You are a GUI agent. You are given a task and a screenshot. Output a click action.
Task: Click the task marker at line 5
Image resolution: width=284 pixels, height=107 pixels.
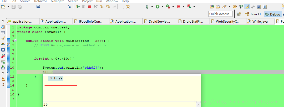(x=8, y=45)
